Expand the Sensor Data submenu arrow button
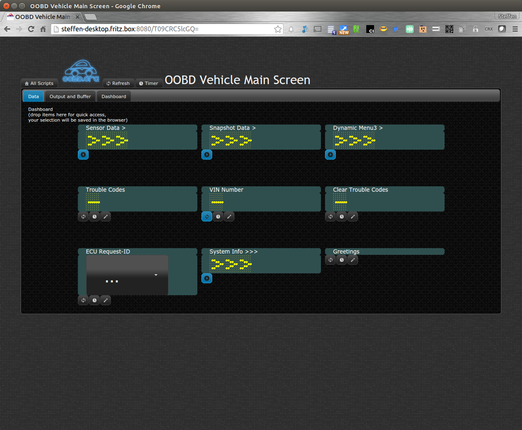The width and height of the screenshot is (522, 430). coord(83,155)
